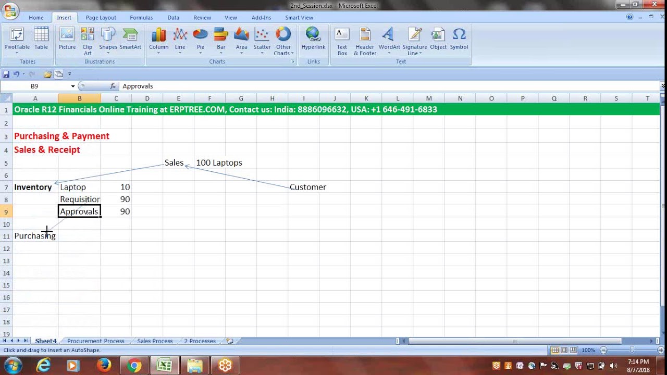Image resolution: width=667 pixels, height=375 pixels.
Task: Insert a new worksheet tab
Action: tap(230, 341)
